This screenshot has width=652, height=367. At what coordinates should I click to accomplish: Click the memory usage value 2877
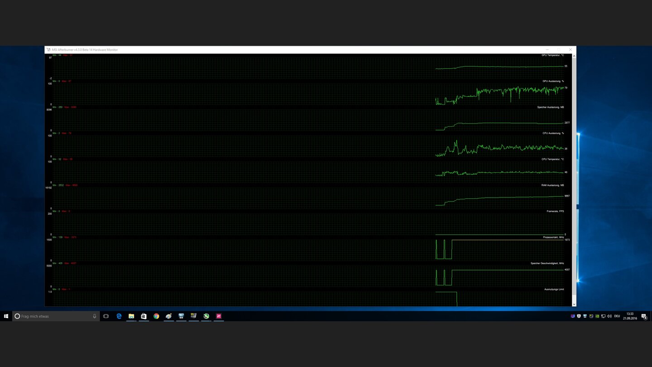[567, 123]
